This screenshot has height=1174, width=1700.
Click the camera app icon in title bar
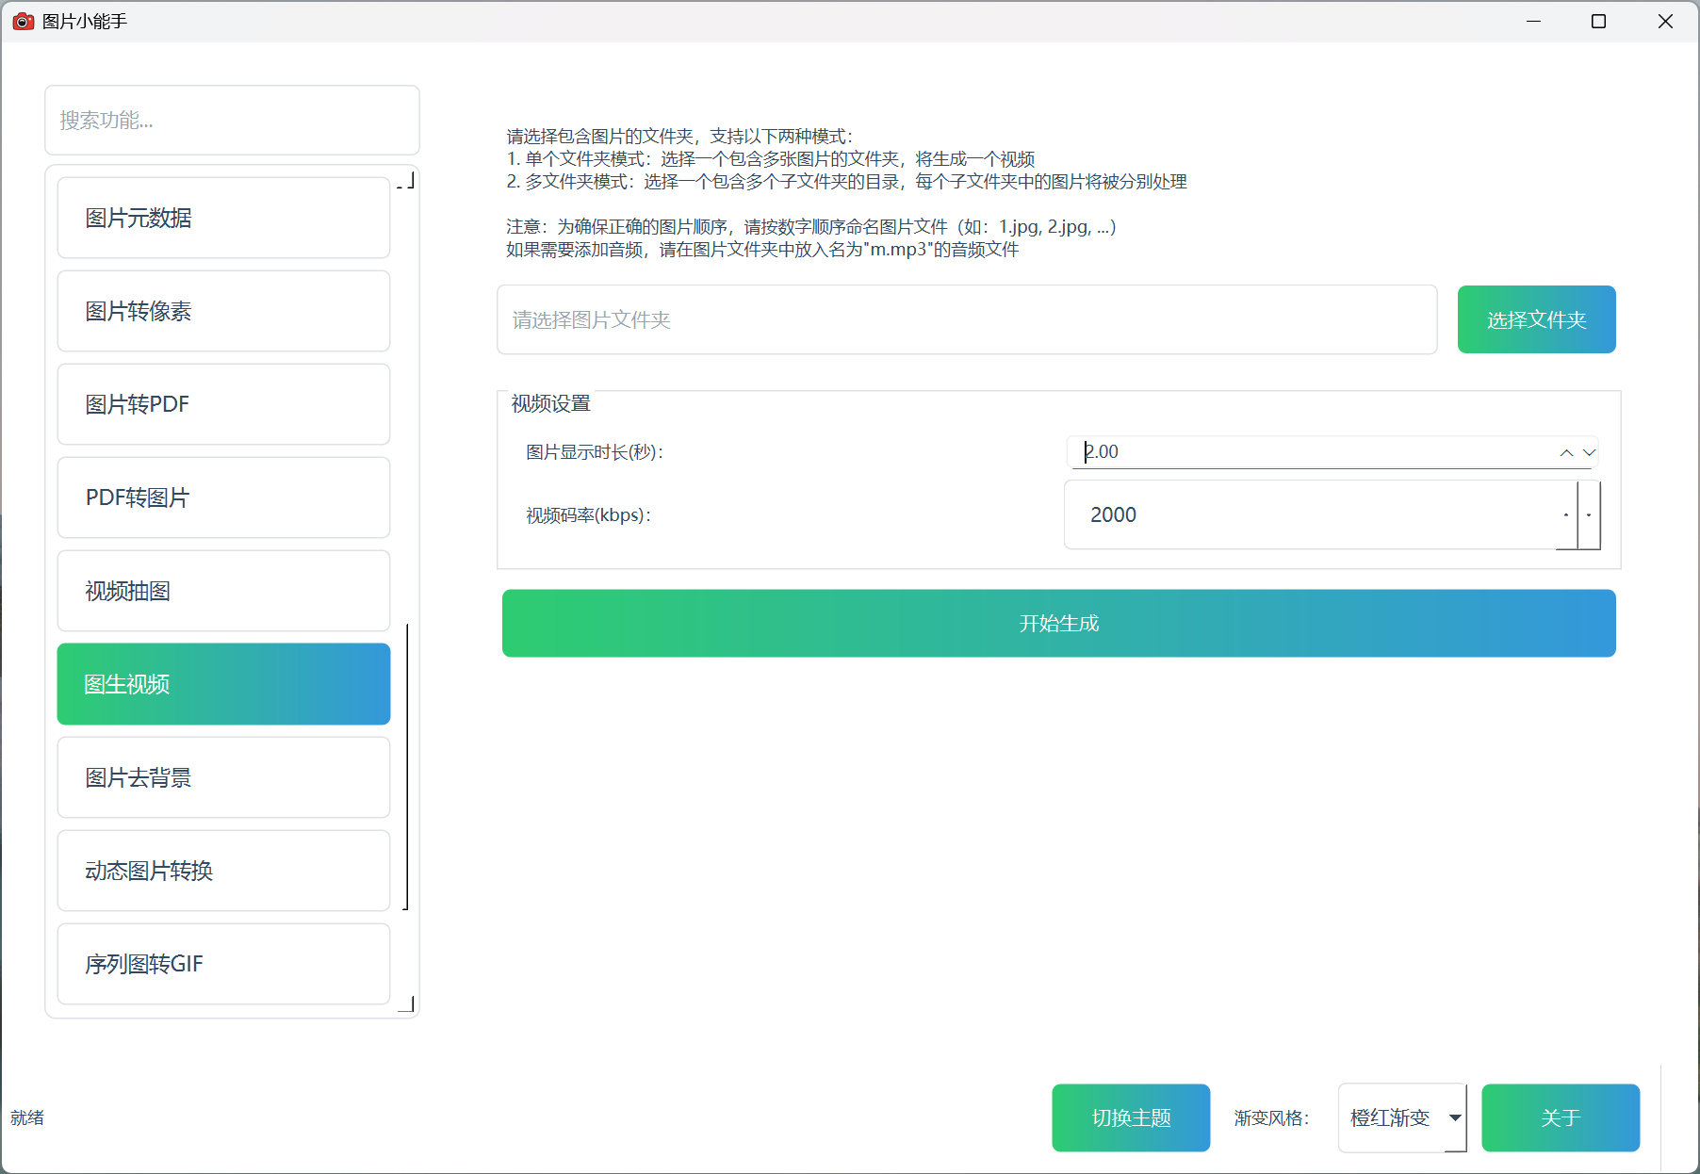(24, 21)
